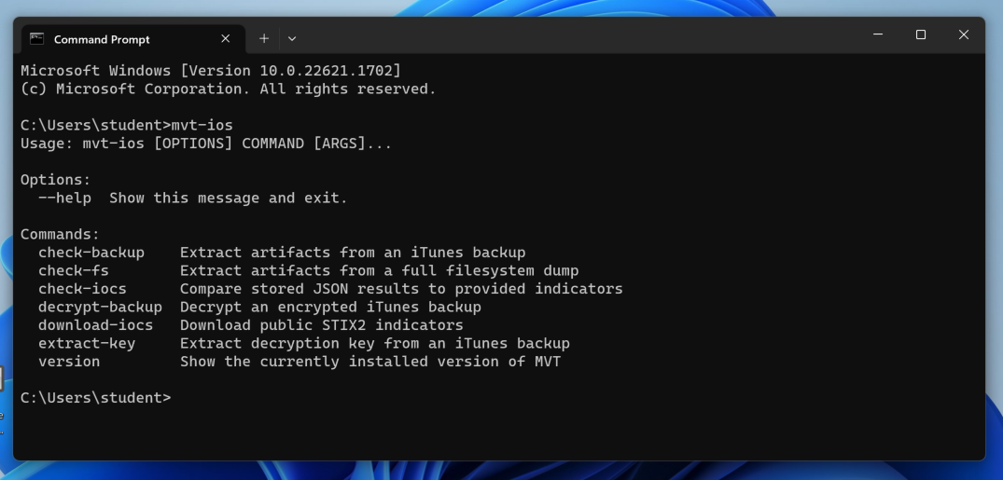Viewport: 1003px width, 480px height.
Task: Expand the new tab profile dropdown
Action: [x=292, y=38]
